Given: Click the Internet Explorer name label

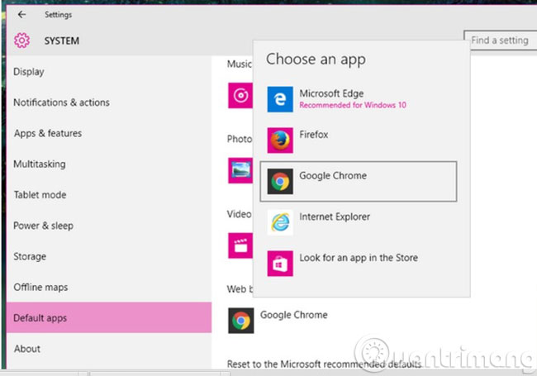Looking at the screenshot, I should coord(335,217).
